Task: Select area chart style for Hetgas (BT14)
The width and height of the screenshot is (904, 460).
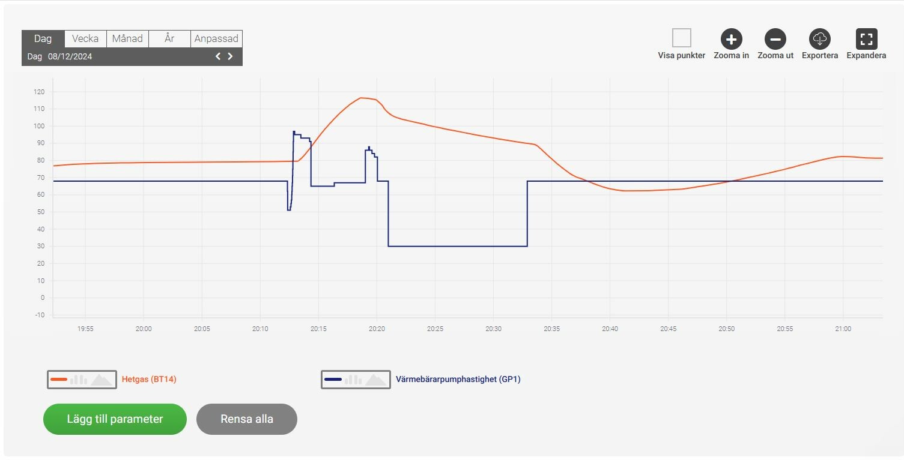Action: pos(101,380)
